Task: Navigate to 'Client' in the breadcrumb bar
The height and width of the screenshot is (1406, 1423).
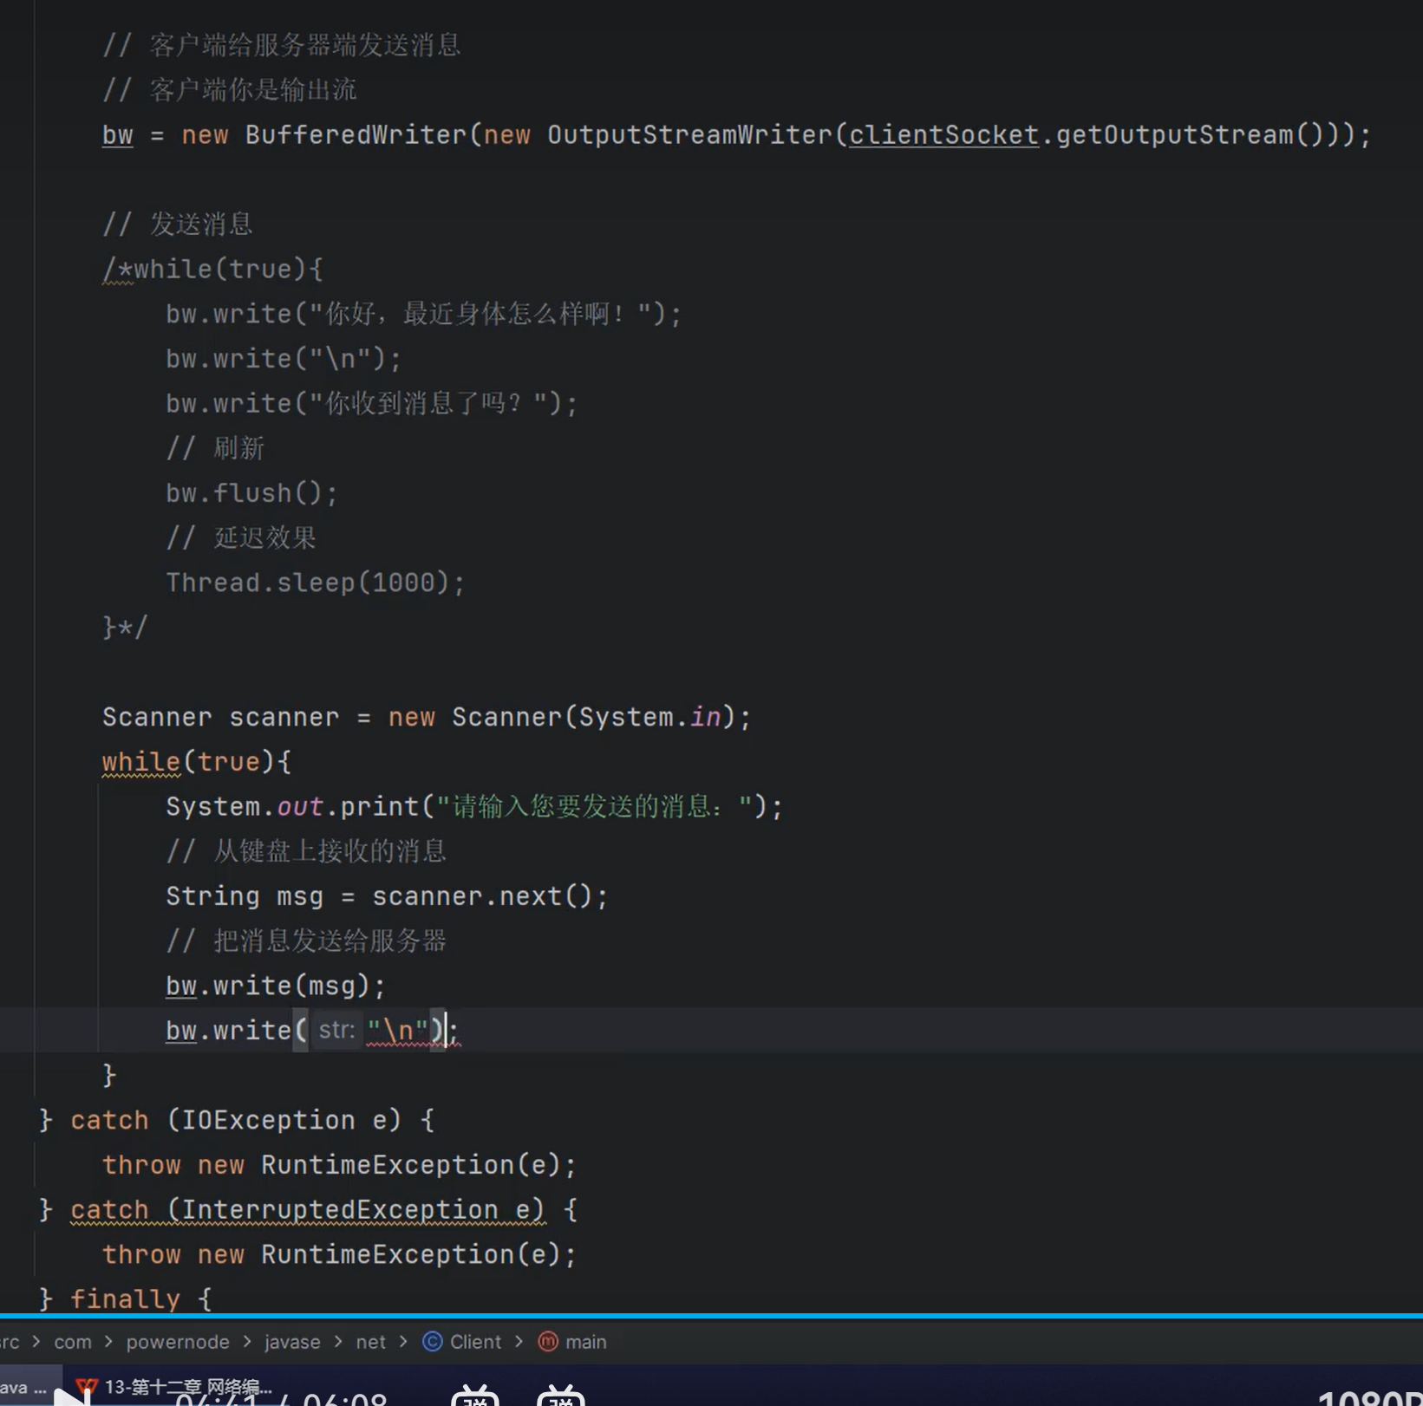Action: click(x=475, y=1342)
